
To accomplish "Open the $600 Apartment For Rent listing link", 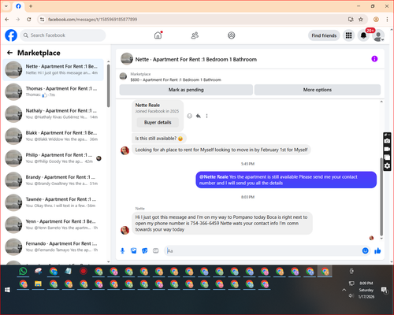I will 176,80.
